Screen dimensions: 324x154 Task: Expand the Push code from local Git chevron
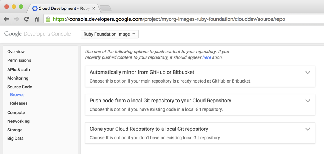308,101
